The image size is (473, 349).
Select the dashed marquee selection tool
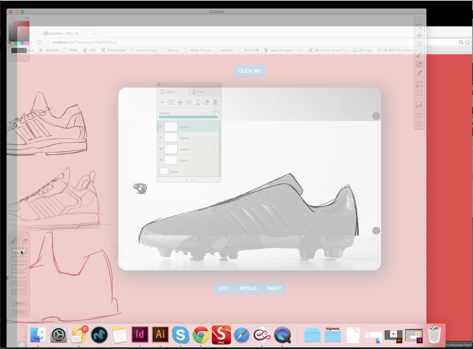419,93
